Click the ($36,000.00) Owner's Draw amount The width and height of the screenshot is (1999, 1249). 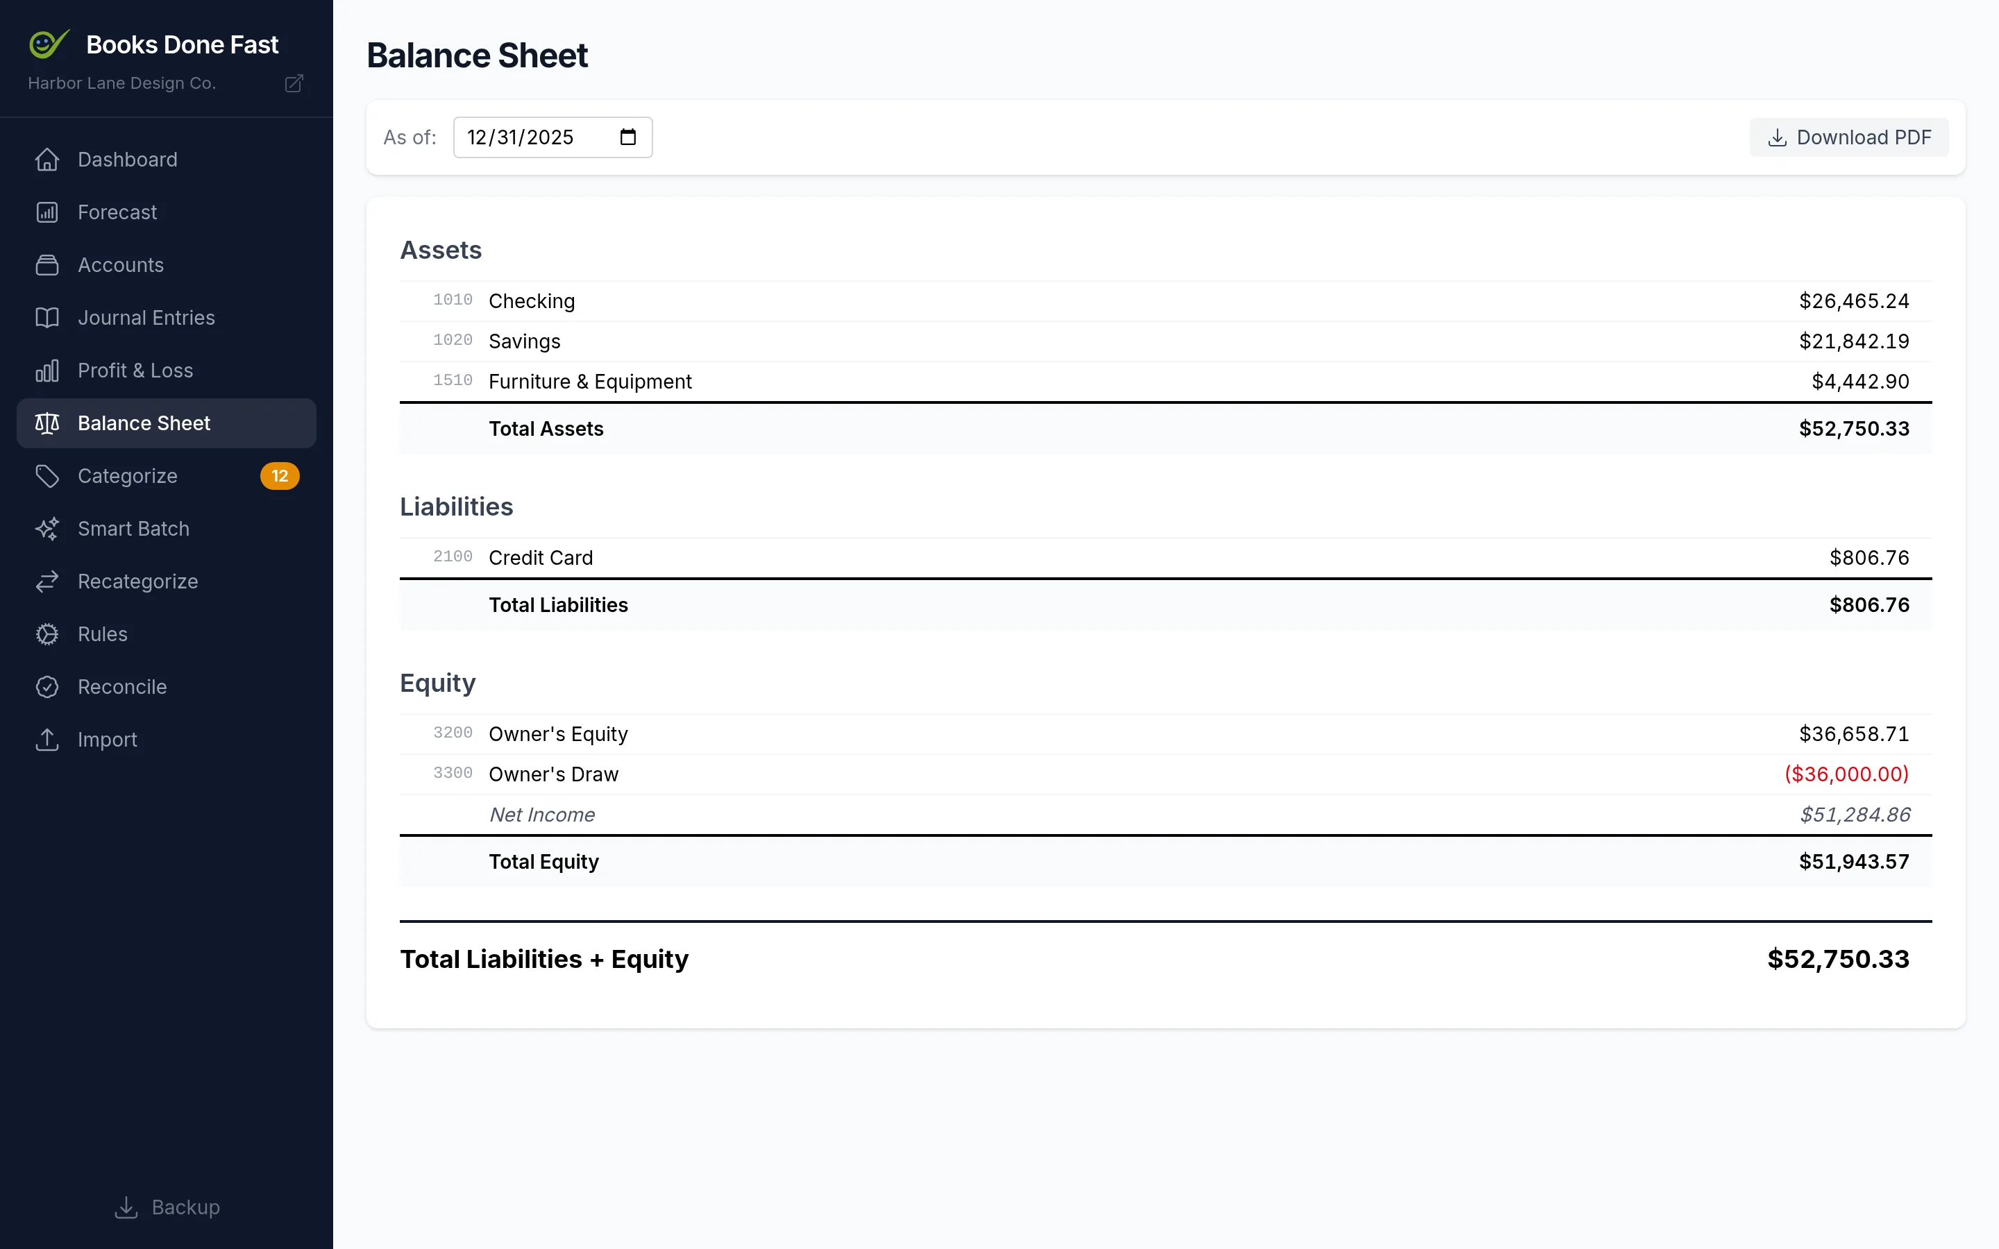point(1847,775)
